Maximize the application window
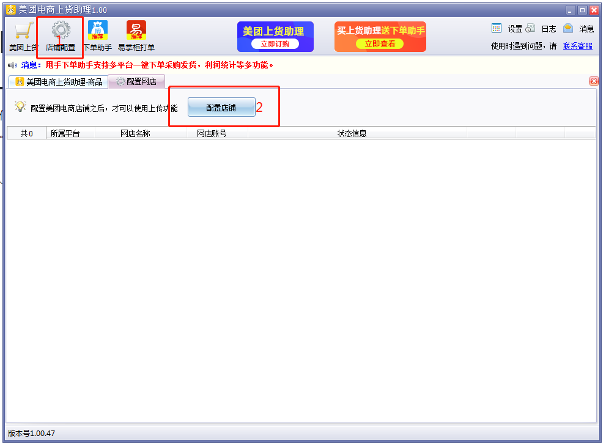Image resolution: width=606 pixels, height=447 pixels. point(582,10)
